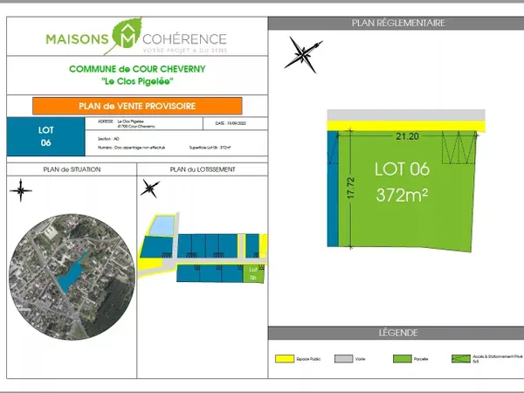The height and width of the screenshot is (393, 524).
Task: Click the 'Parcelle' legend label
Action: click(421, 359)
